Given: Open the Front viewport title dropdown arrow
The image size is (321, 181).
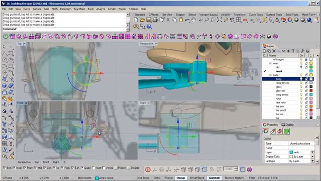Looking at the screenshot, I should (x=26, y=103).
